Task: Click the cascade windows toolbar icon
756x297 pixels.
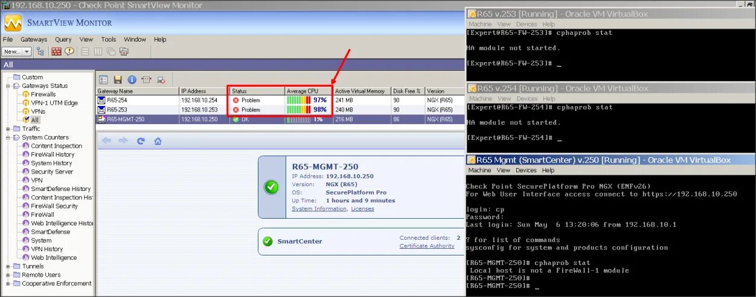Action: point(111,52)
